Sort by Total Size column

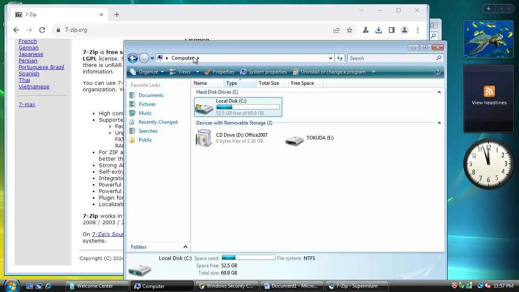(x=272, y=83)
